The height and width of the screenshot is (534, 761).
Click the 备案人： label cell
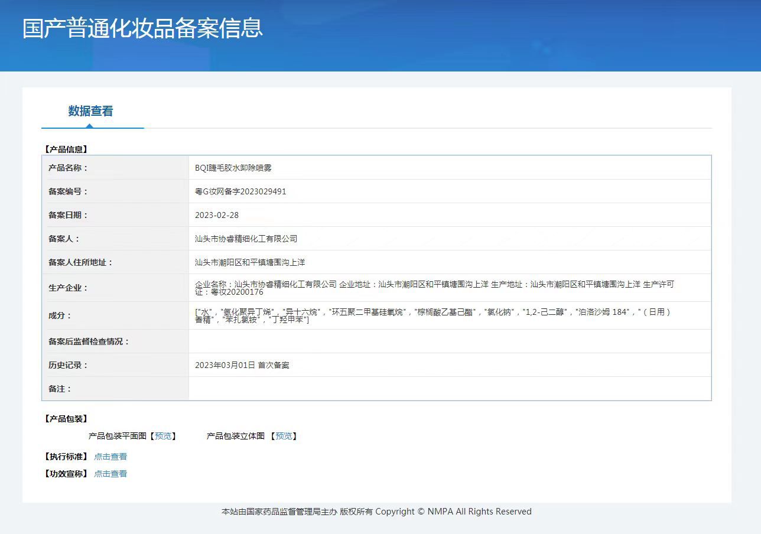(x=115, y=239)
